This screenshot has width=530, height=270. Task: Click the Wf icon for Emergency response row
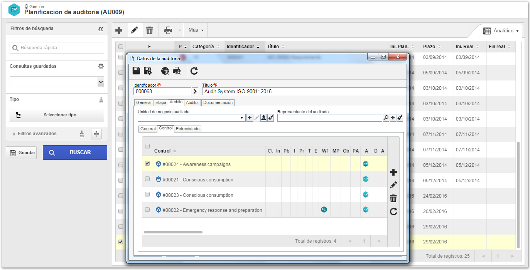(x=324, y=210)
